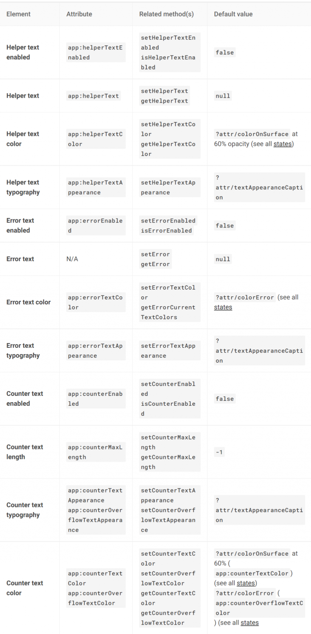Image resolution: width=311 pixels, height=634 pixels.
Task: Click the setErrorEnabled method code
Action: (168, 221)
